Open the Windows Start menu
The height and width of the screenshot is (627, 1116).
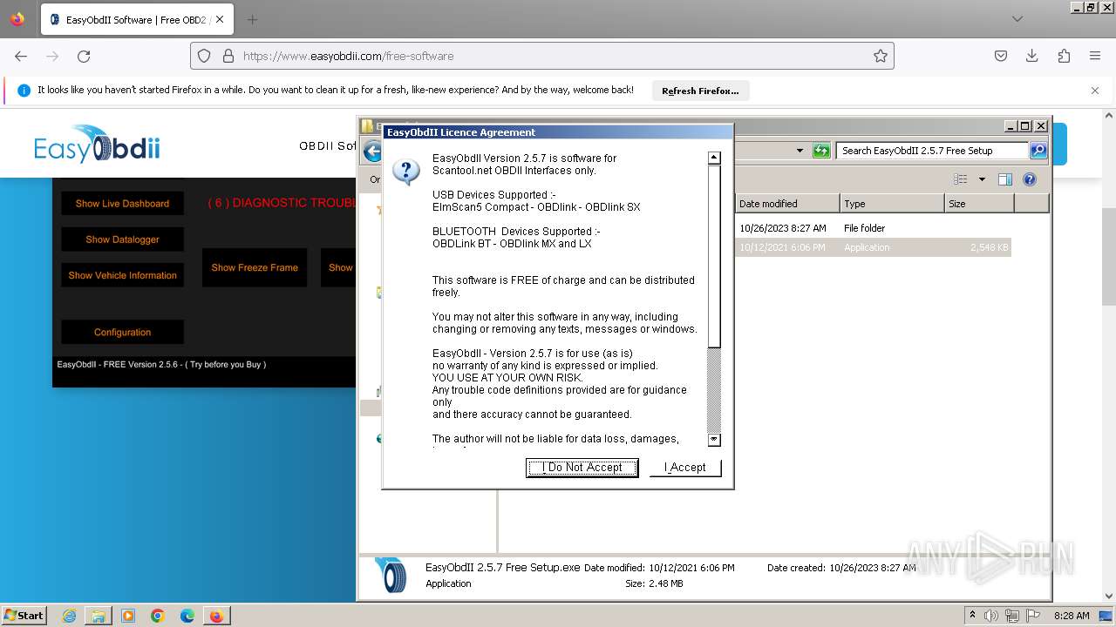[24, 615]
